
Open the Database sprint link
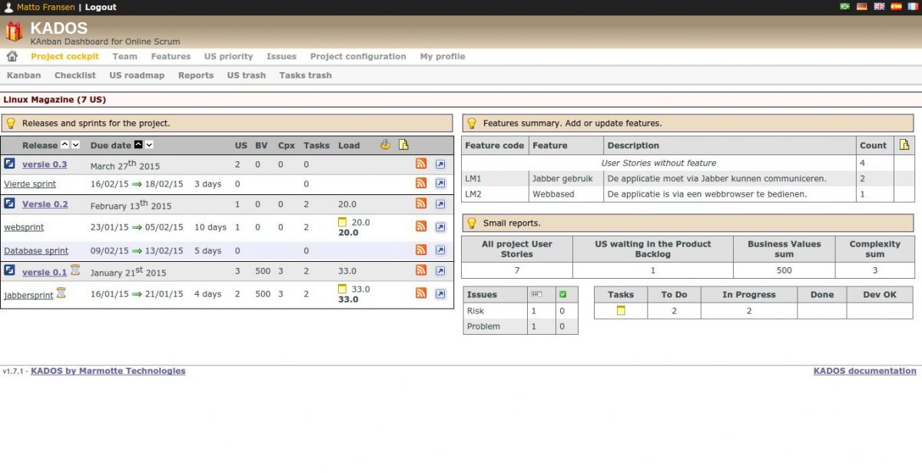pyautogui.click(x=36, y=250)
